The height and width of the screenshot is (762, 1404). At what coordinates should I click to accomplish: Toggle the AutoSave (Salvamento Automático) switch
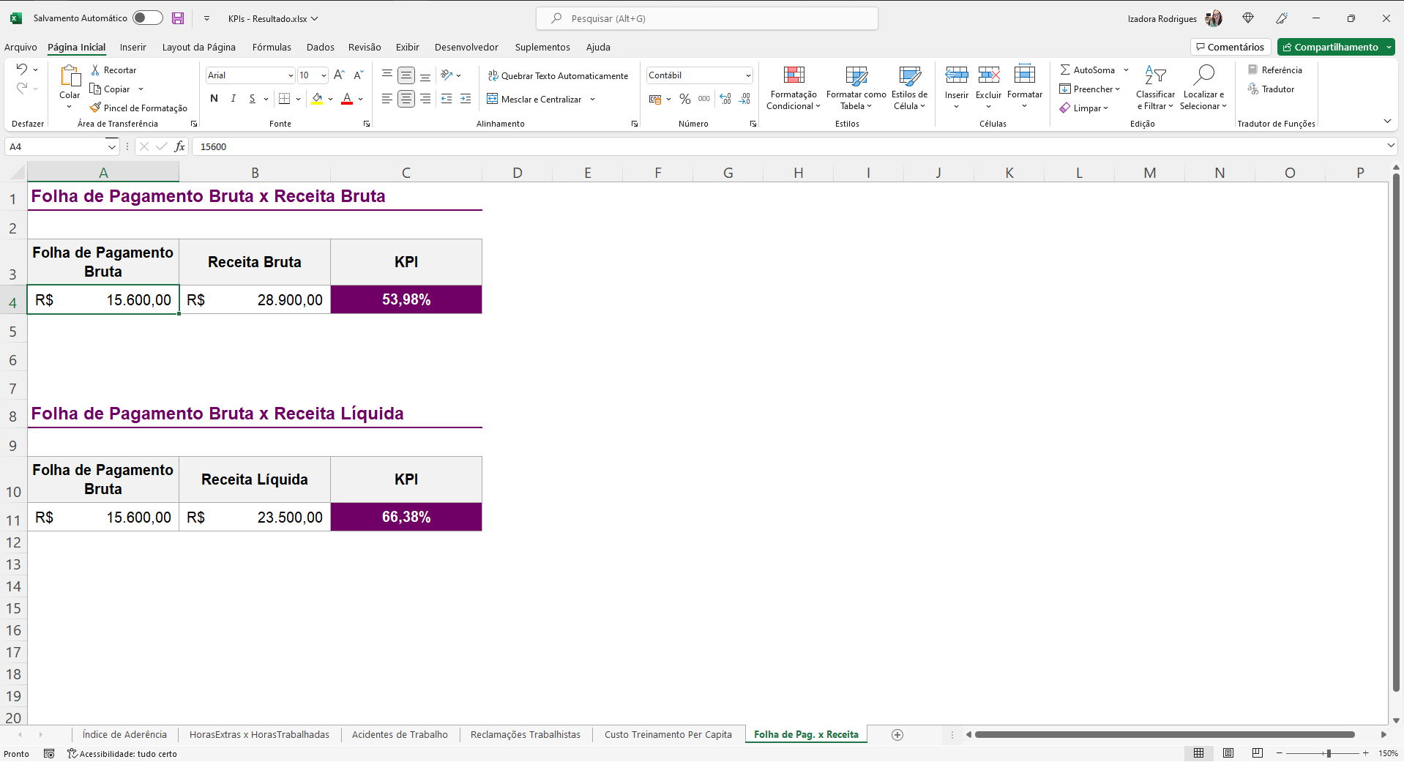[147, 18]
